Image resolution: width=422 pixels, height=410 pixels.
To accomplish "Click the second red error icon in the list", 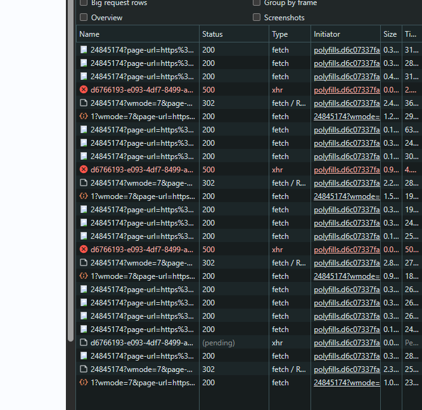I will click(84, 169).
